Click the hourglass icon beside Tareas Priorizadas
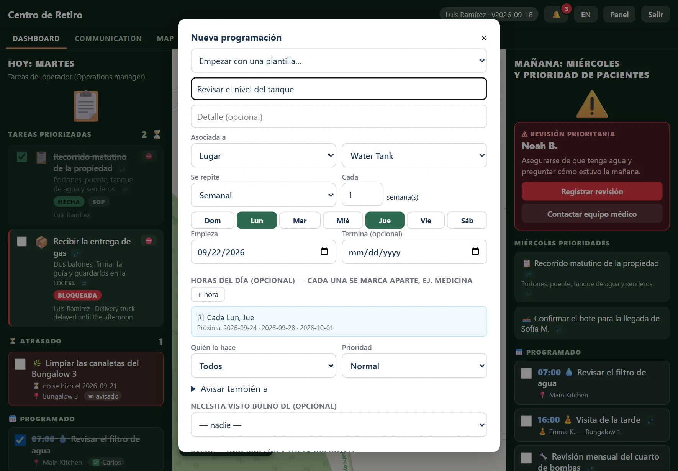 (157, 134)
